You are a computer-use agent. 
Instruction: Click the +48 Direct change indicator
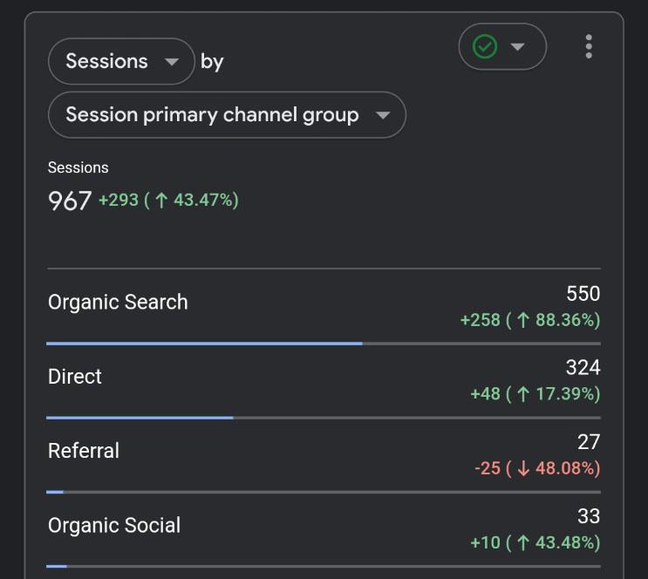tap(485, 394)
